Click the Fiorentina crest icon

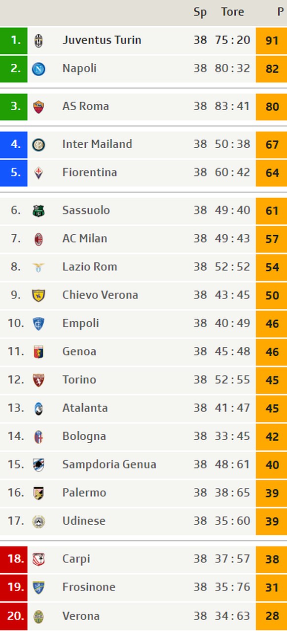pyautogui.click(x=38, y=173)
